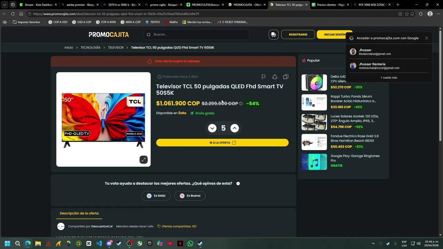Click the search magnifier icon in the Buscar field

point(148,35)
